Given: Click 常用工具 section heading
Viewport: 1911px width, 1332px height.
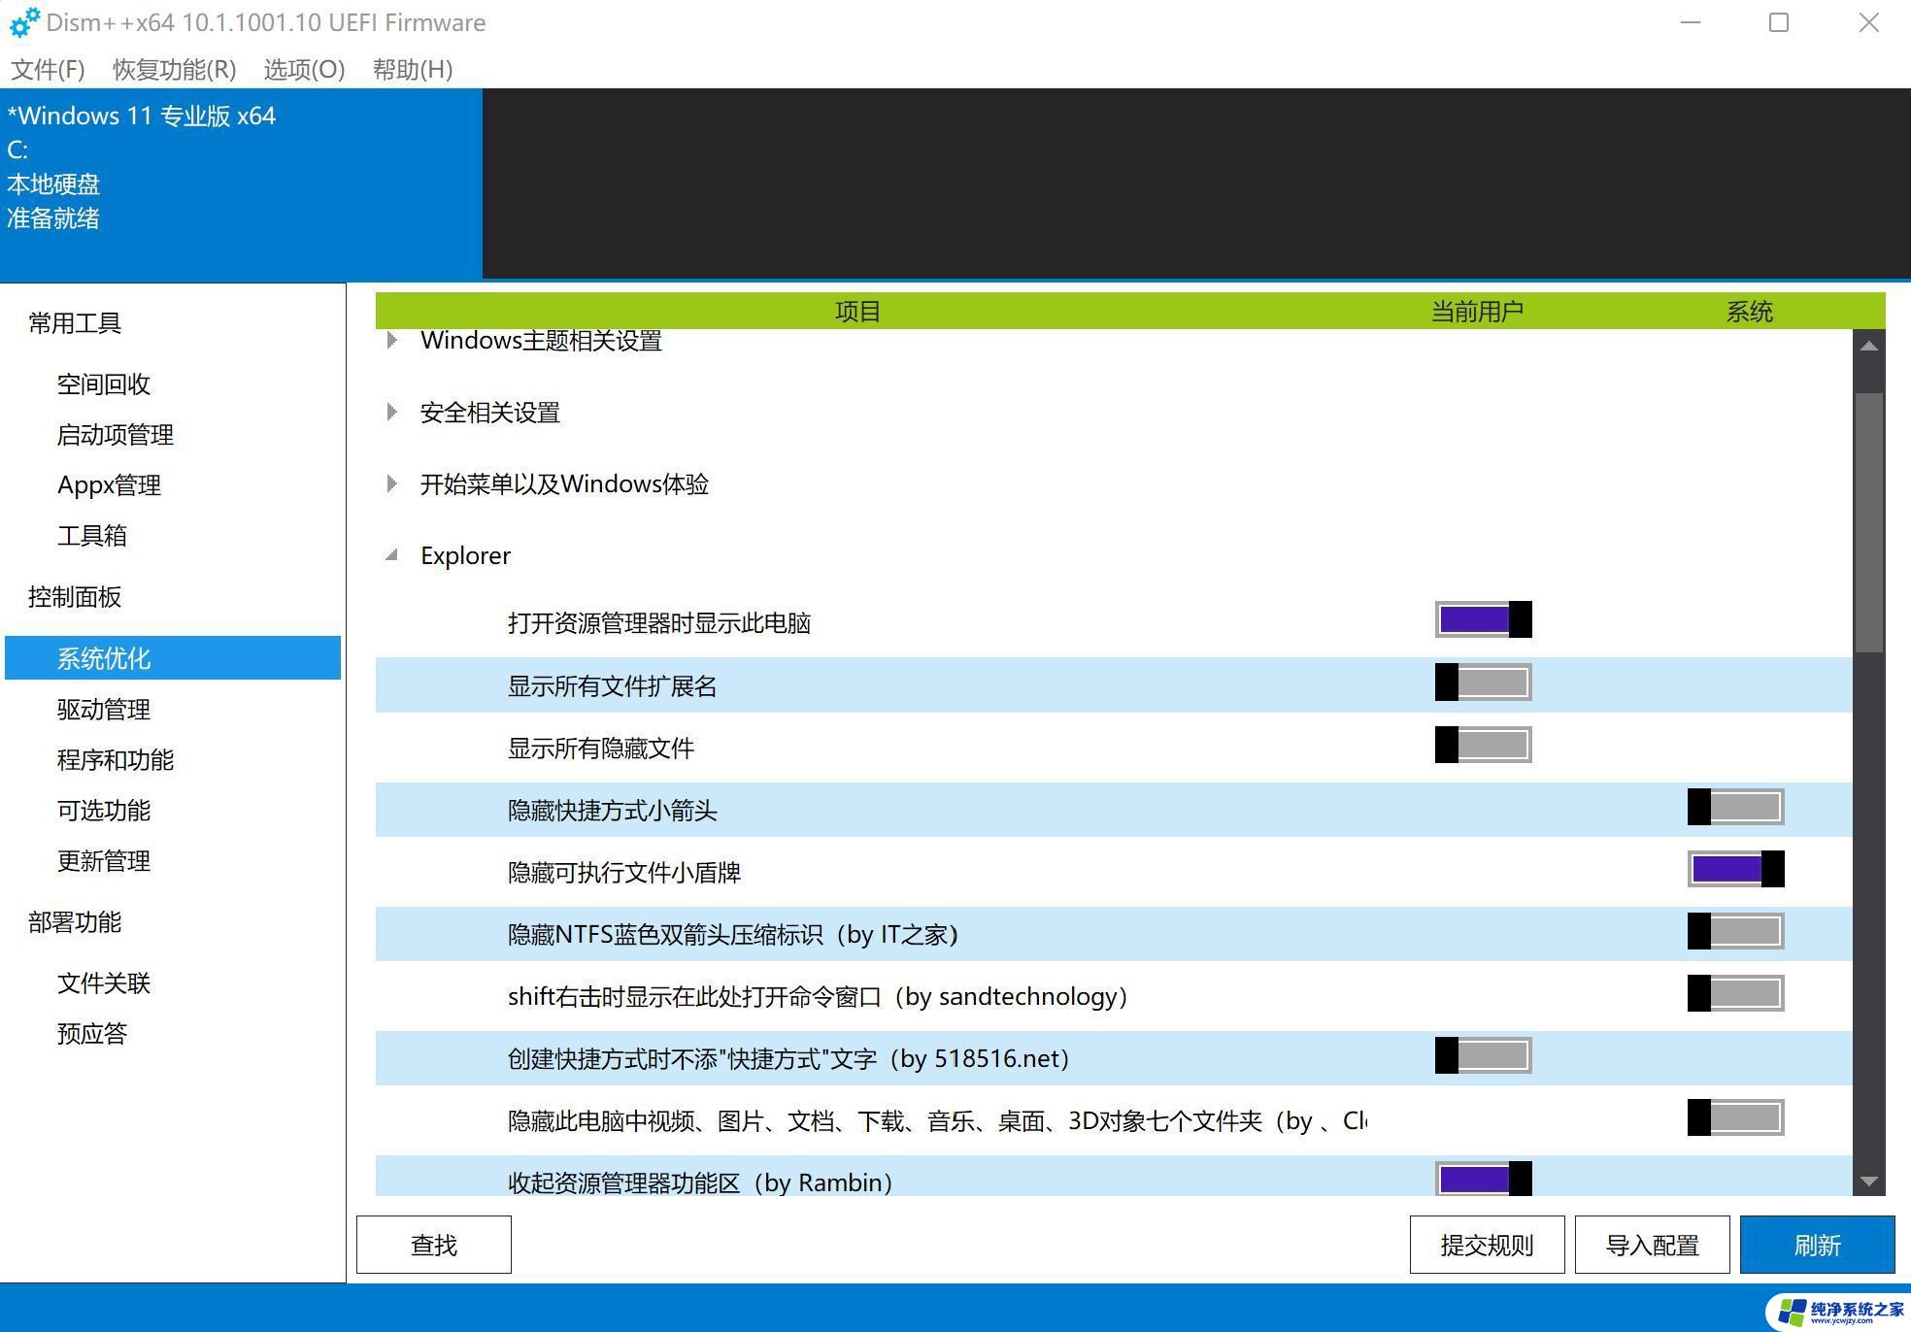Looking at the screenshot, I should pyautogui.click(x=75, y=323).
